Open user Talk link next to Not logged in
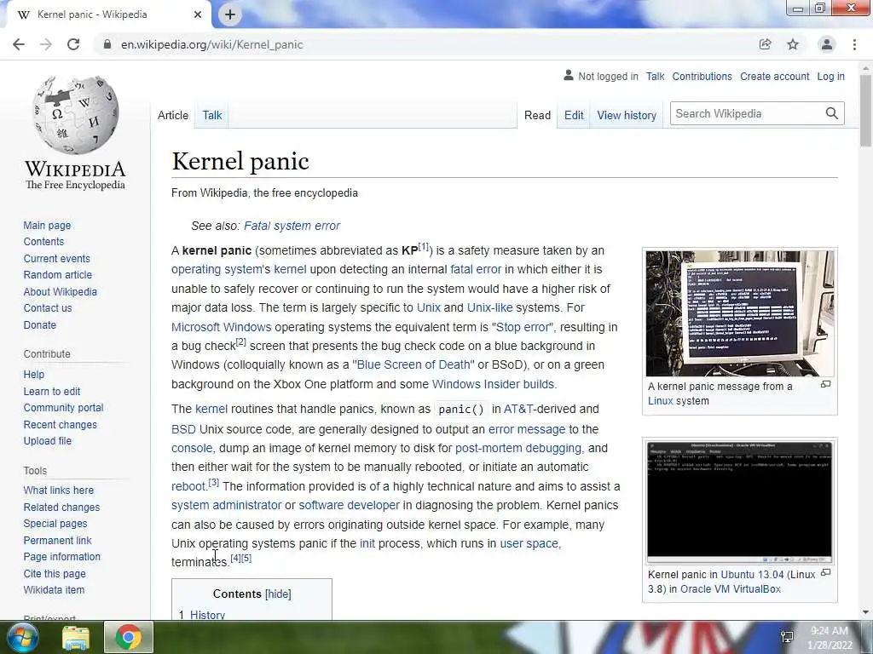873x654 pixels. coord(656,76)
